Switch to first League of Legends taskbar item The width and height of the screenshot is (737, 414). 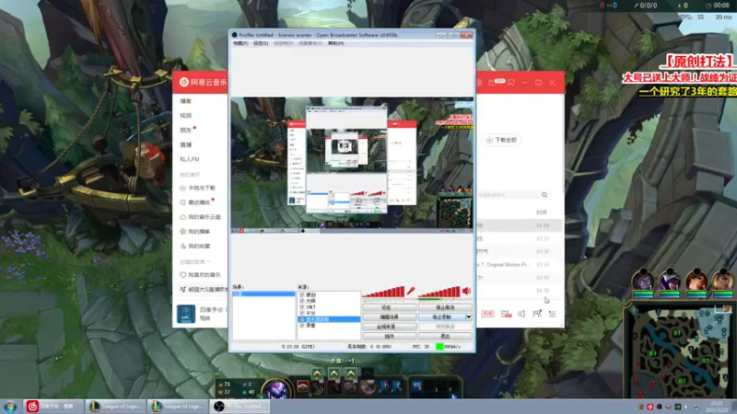coord(116,406)
